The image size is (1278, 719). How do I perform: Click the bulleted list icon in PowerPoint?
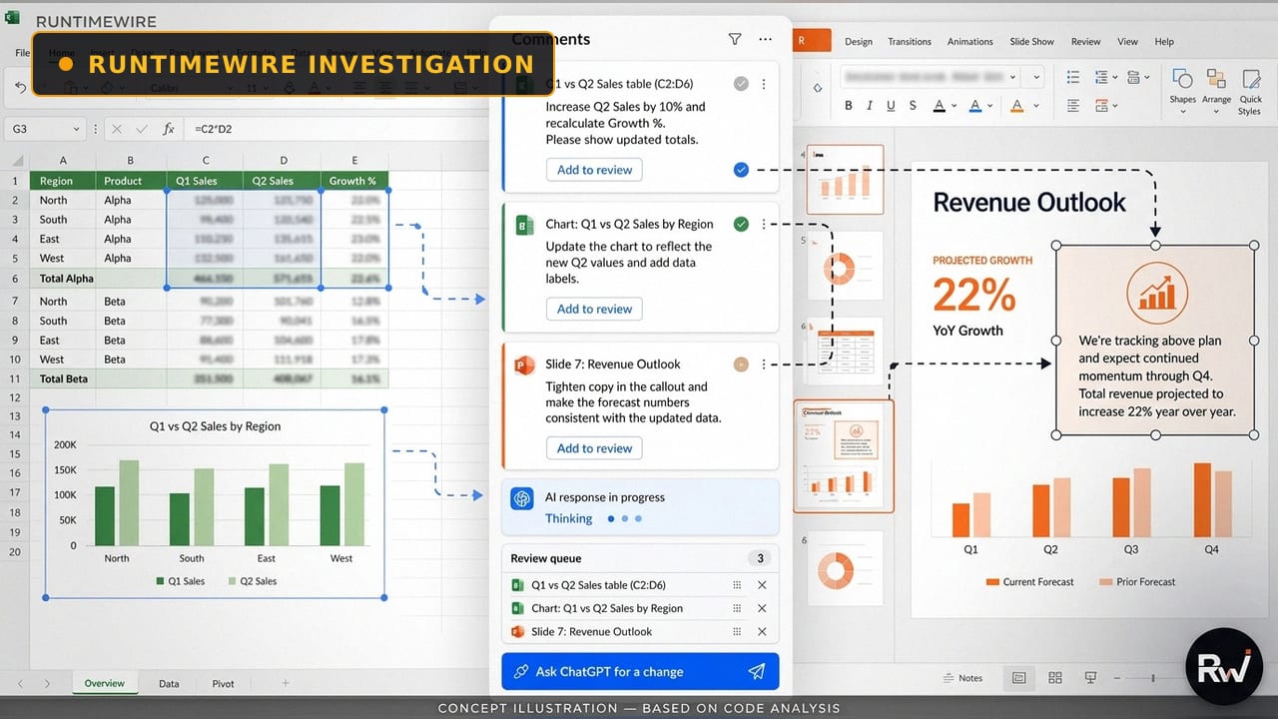1073,77
